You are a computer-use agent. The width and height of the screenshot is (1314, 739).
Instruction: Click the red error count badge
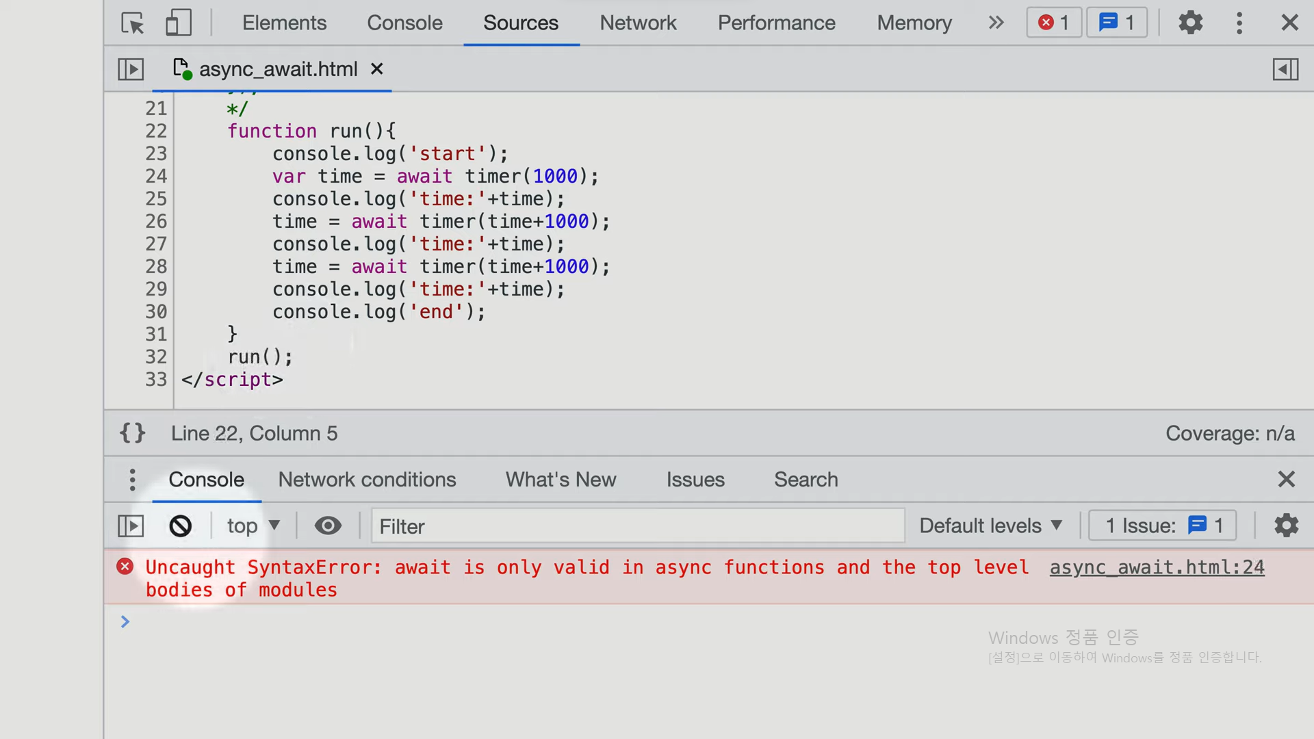click(1054, 23)
